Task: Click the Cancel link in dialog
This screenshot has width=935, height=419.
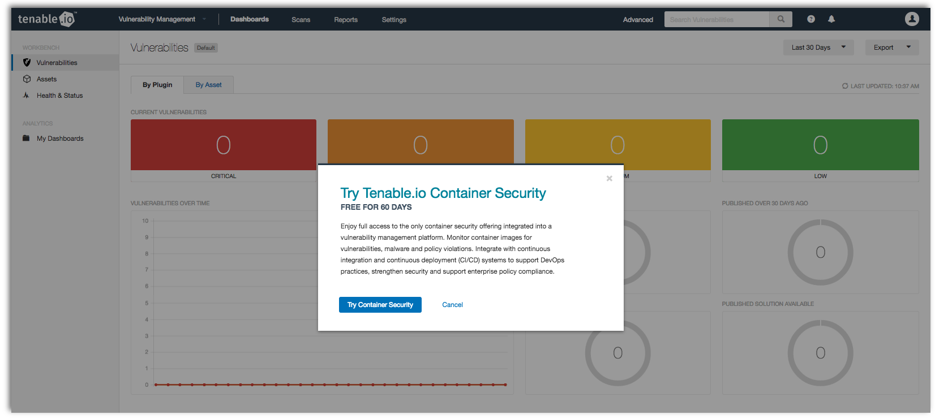Action: pos(452,305)
